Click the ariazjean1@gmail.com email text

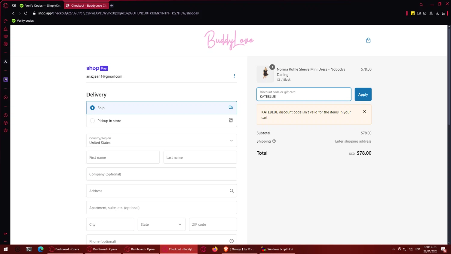point(104,76)
